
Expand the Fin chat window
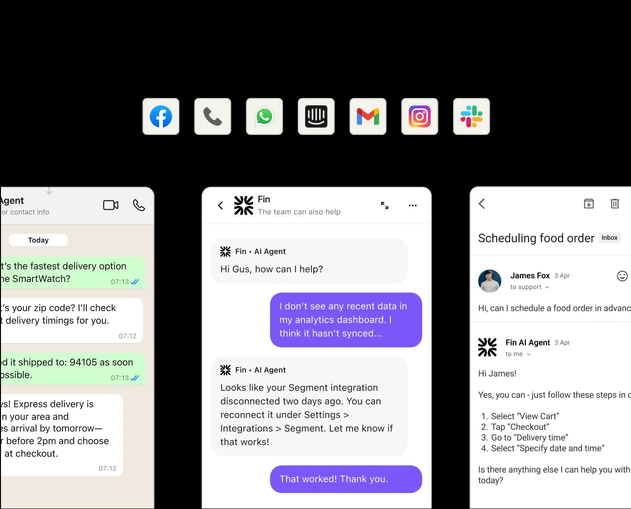[x=385, y=206]
